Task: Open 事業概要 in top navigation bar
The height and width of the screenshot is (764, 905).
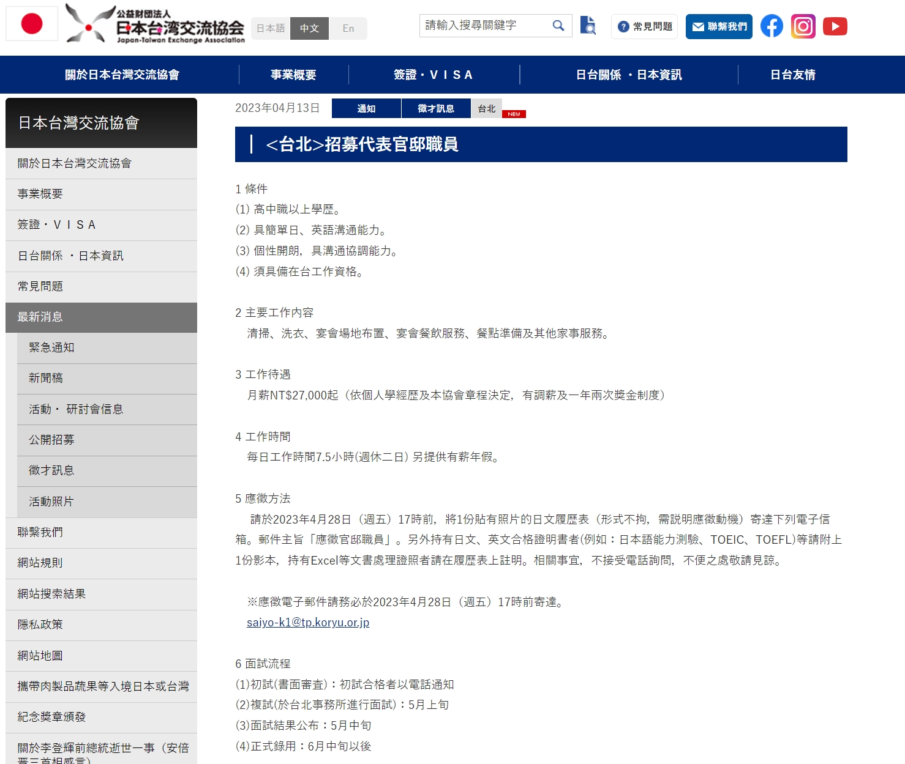Action: click(294, 75)
